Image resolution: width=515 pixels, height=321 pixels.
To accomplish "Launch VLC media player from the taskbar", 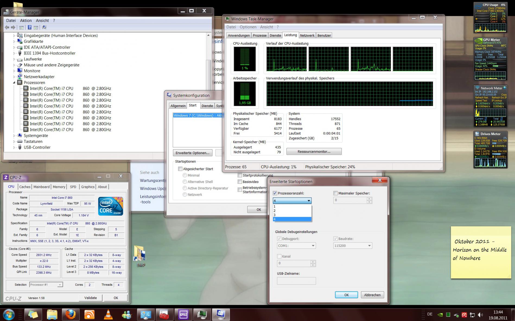I will pos(108,315).
